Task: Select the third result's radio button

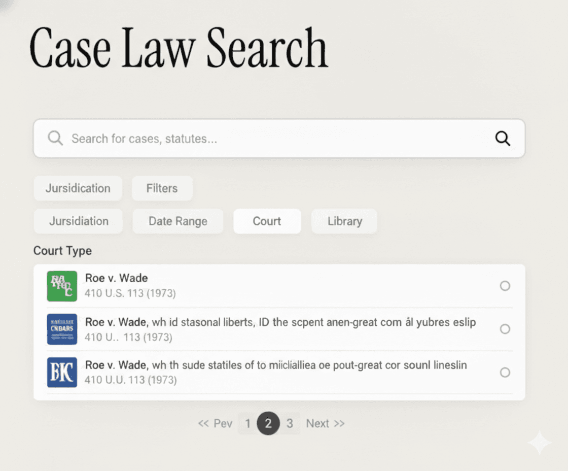Action: click(x=505, y=373)
